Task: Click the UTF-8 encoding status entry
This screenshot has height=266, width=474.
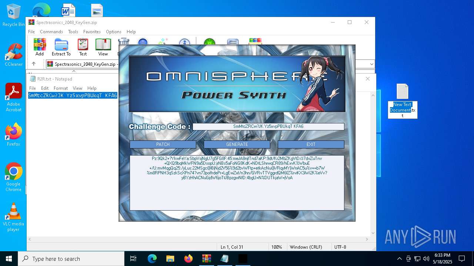Action: point(340,247)
